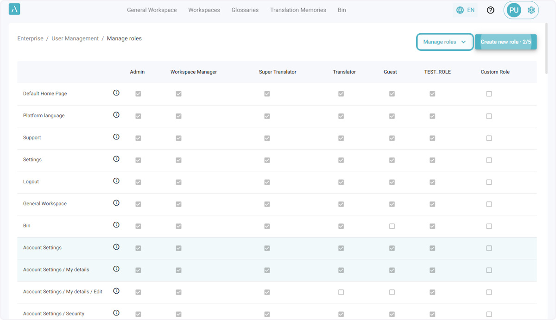Viewport: 556px width, 320px height.
Task: Tick Support checkbox for Custom Role
Action: click(x=489, y=138)
